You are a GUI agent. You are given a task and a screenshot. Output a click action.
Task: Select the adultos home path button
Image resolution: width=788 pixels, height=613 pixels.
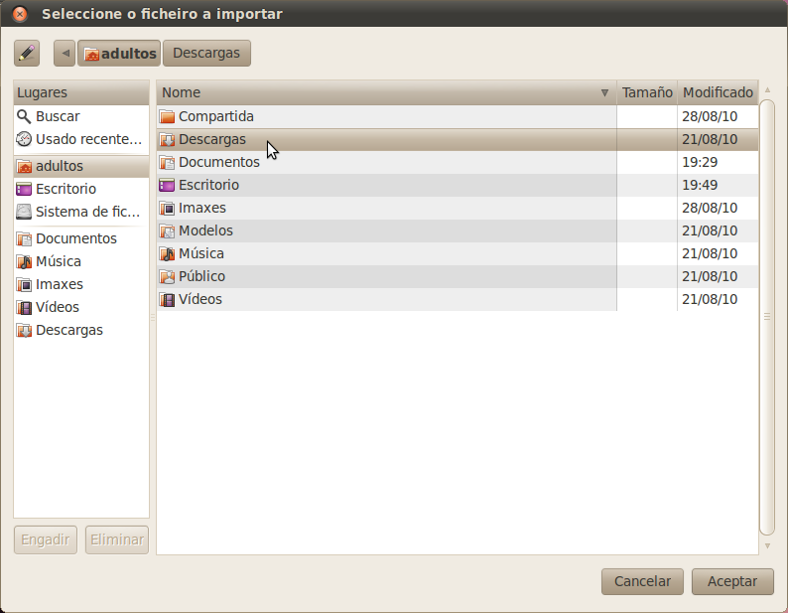[119, 53]
